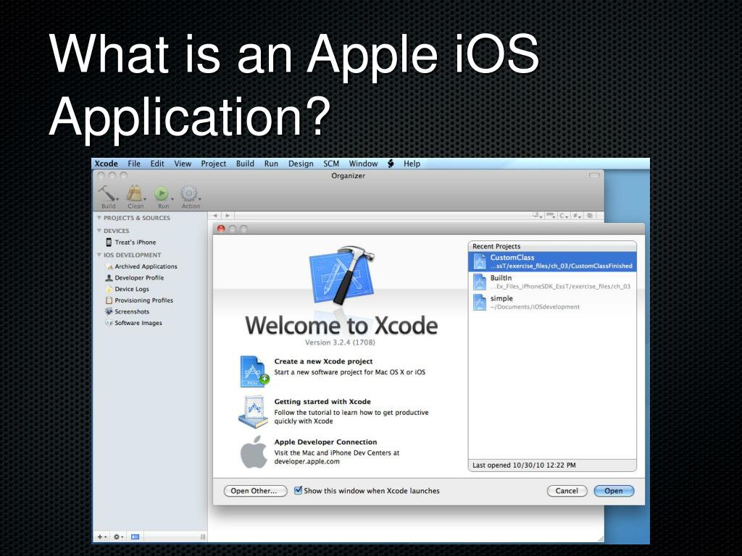Click Apple Developer Connection link

point(325,442)
